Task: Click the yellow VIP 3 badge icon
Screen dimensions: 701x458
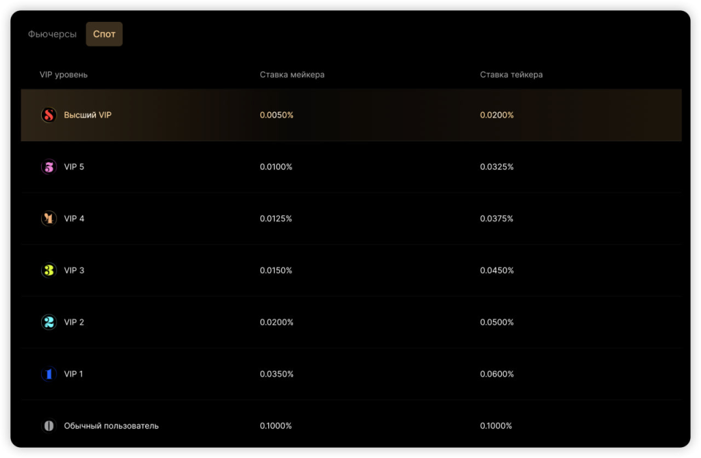Action: coord(48,271)
